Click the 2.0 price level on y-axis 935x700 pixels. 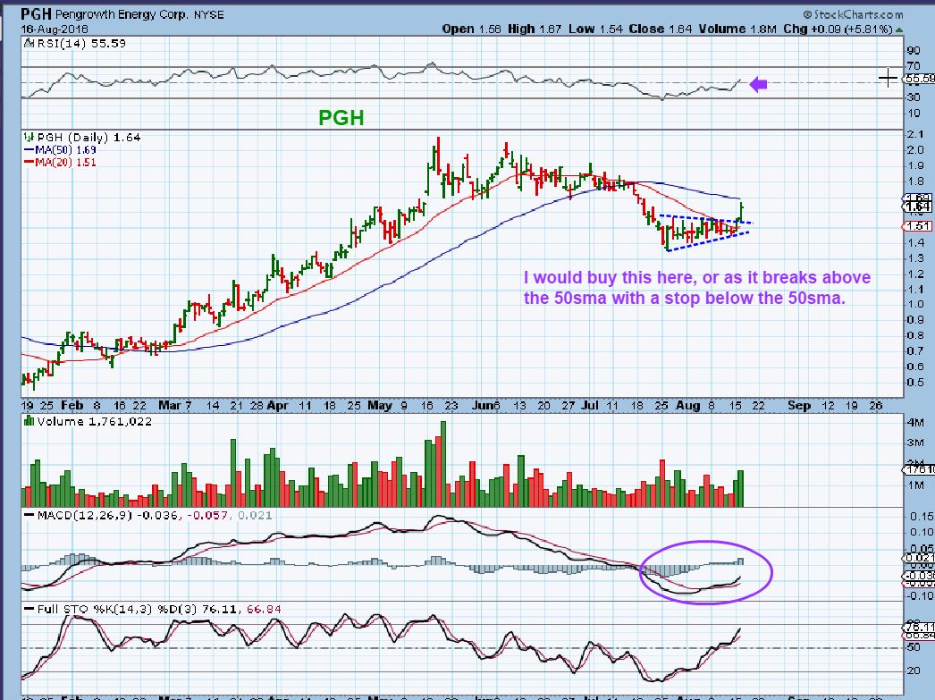point(915,149)
